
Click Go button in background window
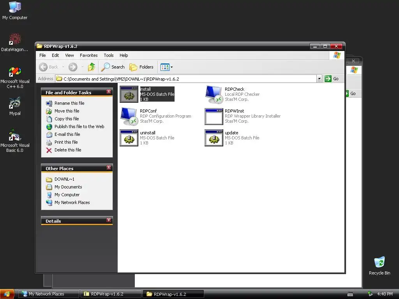351,93
